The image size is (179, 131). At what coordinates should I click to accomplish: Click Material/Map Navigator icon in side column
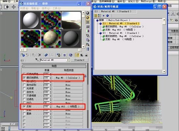88,49
